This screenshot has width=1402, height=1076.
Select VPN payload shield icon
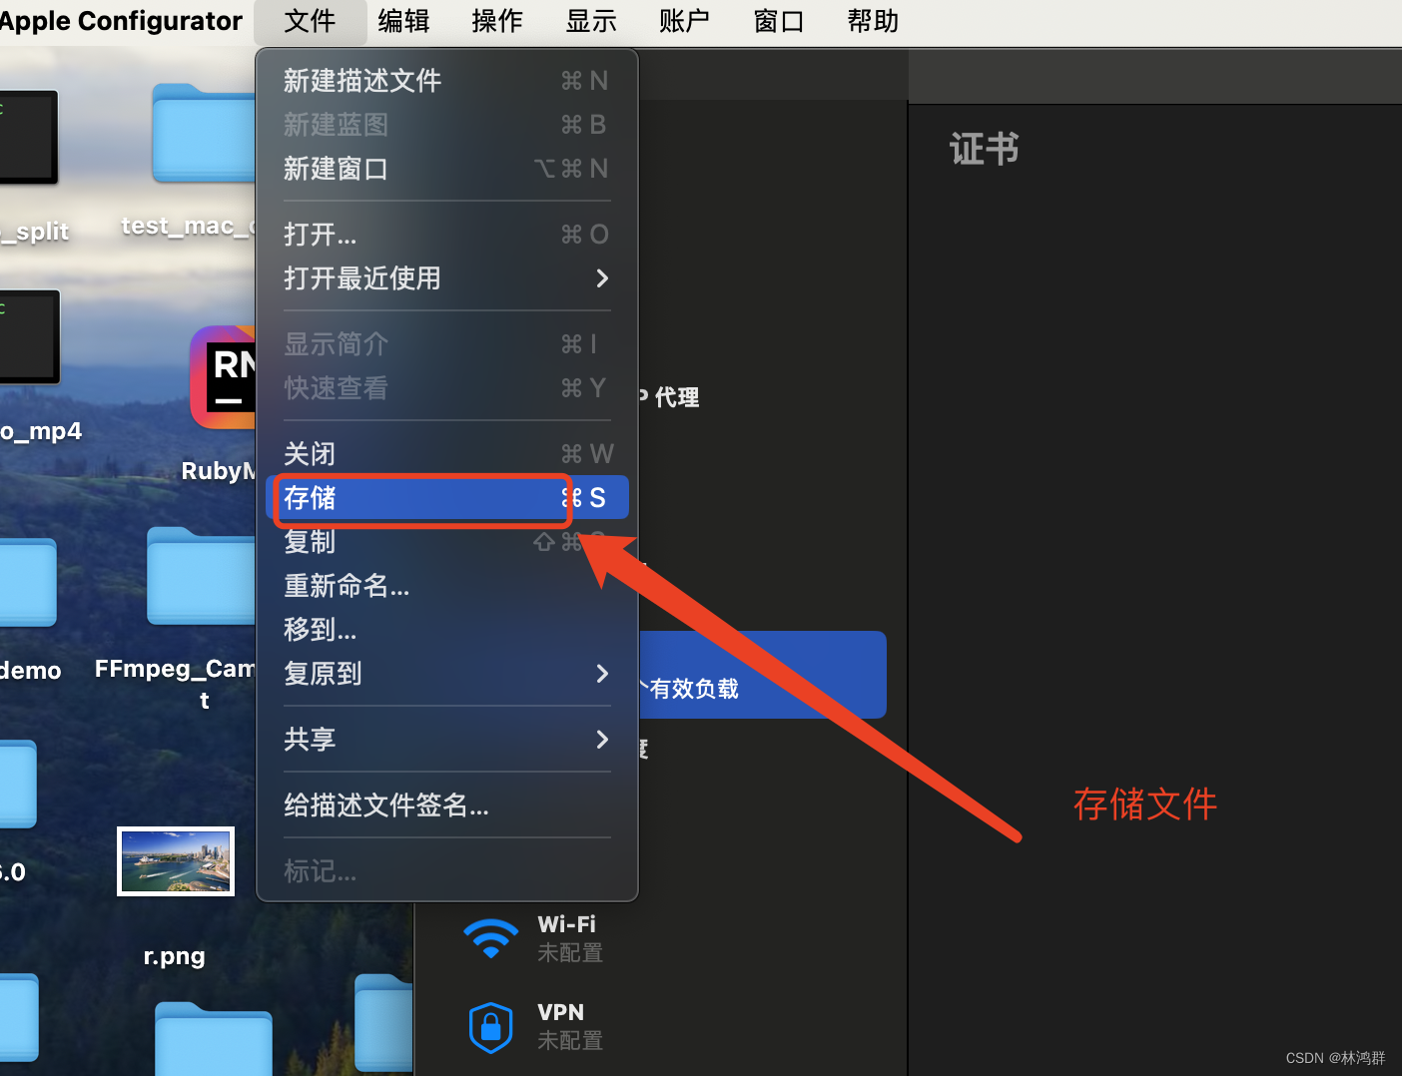coord(490,1027)
